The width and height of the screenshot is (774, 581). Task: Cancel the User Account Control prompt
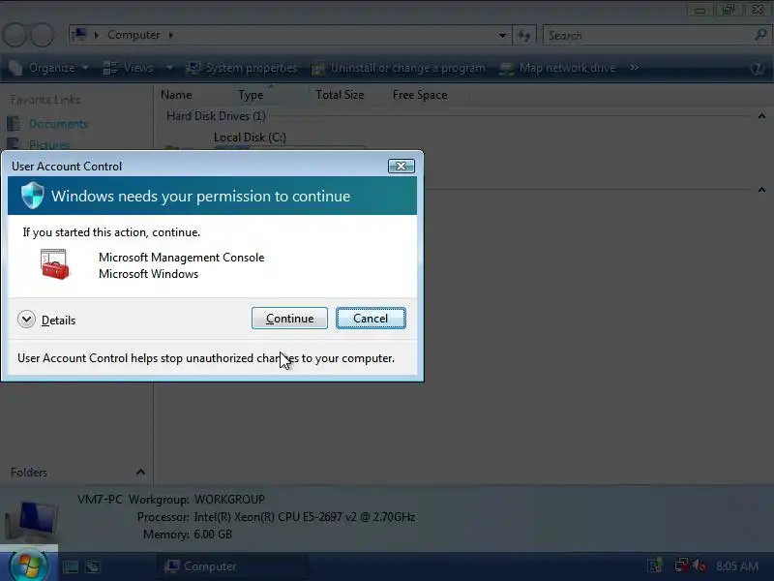[371, 319]
